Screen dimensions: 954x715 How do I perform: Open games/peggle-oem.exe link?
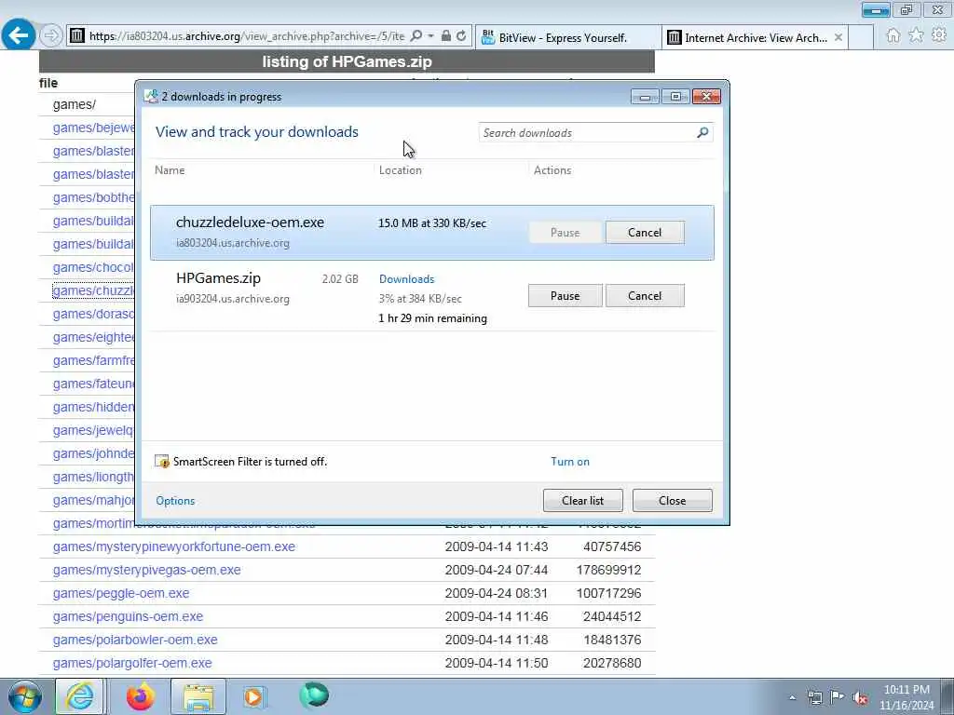tap(121, 593)
